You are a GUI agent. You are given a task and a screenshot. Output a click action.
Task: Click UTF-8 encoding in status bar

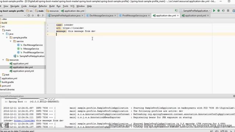click(x=224, y=131)
